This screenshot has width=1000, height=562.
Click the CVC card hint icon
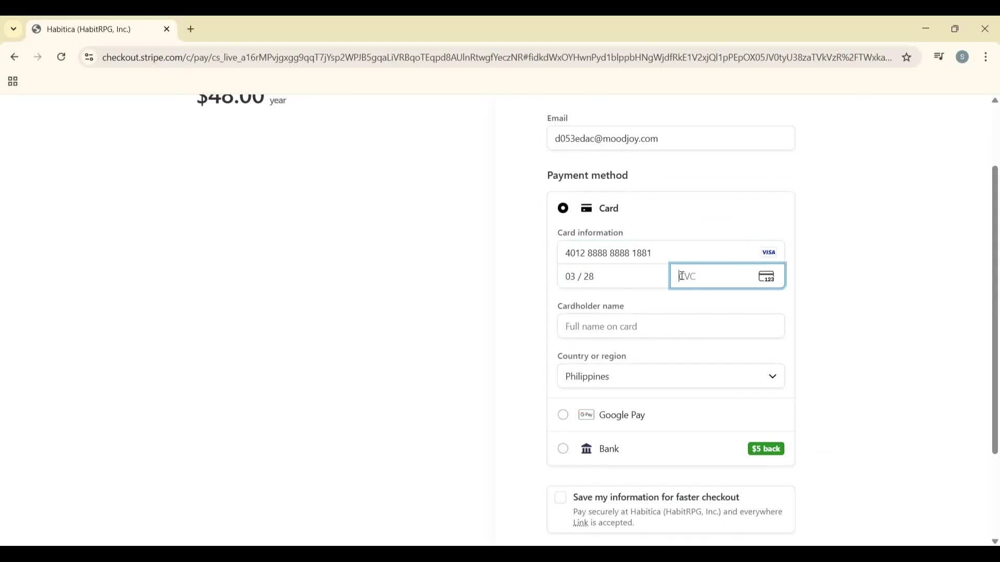pyautogui.click(x=766, y=276)
